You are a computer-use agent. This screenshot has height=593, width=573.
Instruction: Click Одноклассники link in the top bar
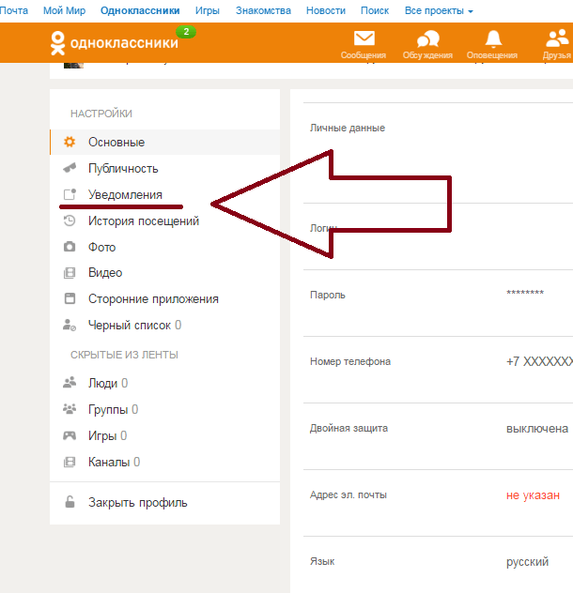pos(140,10)
